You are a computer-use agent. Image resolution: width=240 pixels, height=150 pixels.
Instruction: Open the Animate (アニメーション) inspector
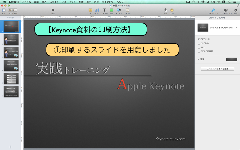tap(226, 10)
